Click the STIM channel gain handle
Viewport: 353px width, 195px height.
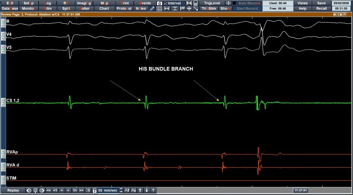(x=3, y=180)
